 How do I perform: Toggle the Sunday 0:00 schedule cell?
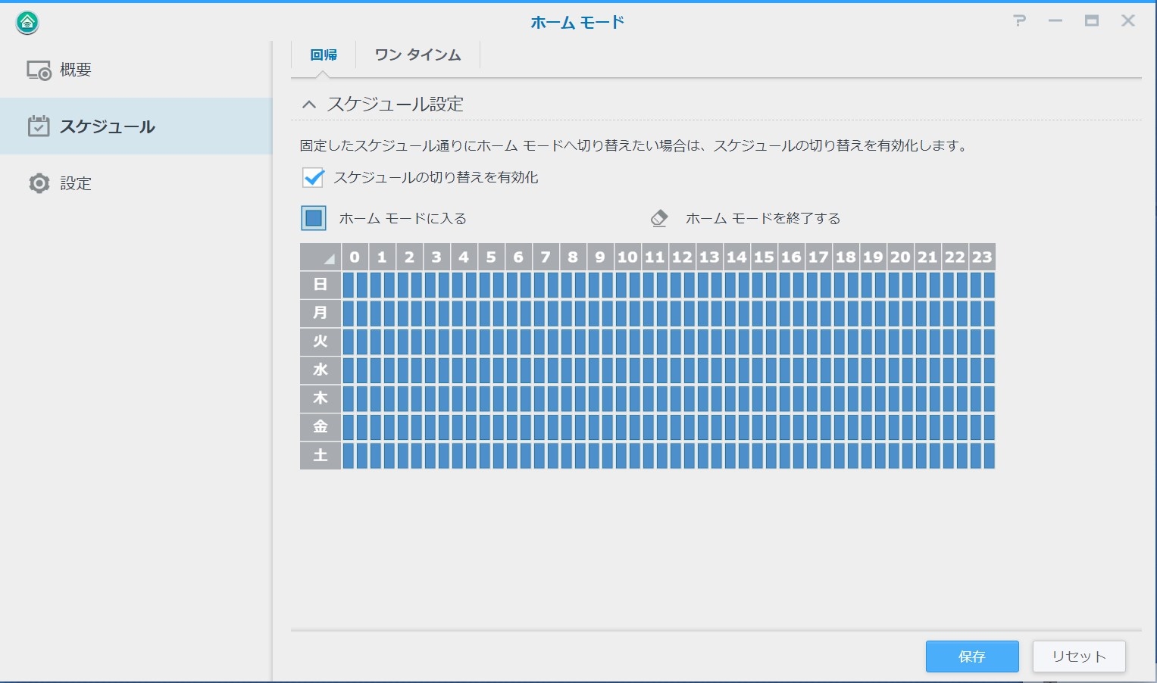[x=349, y=285]
